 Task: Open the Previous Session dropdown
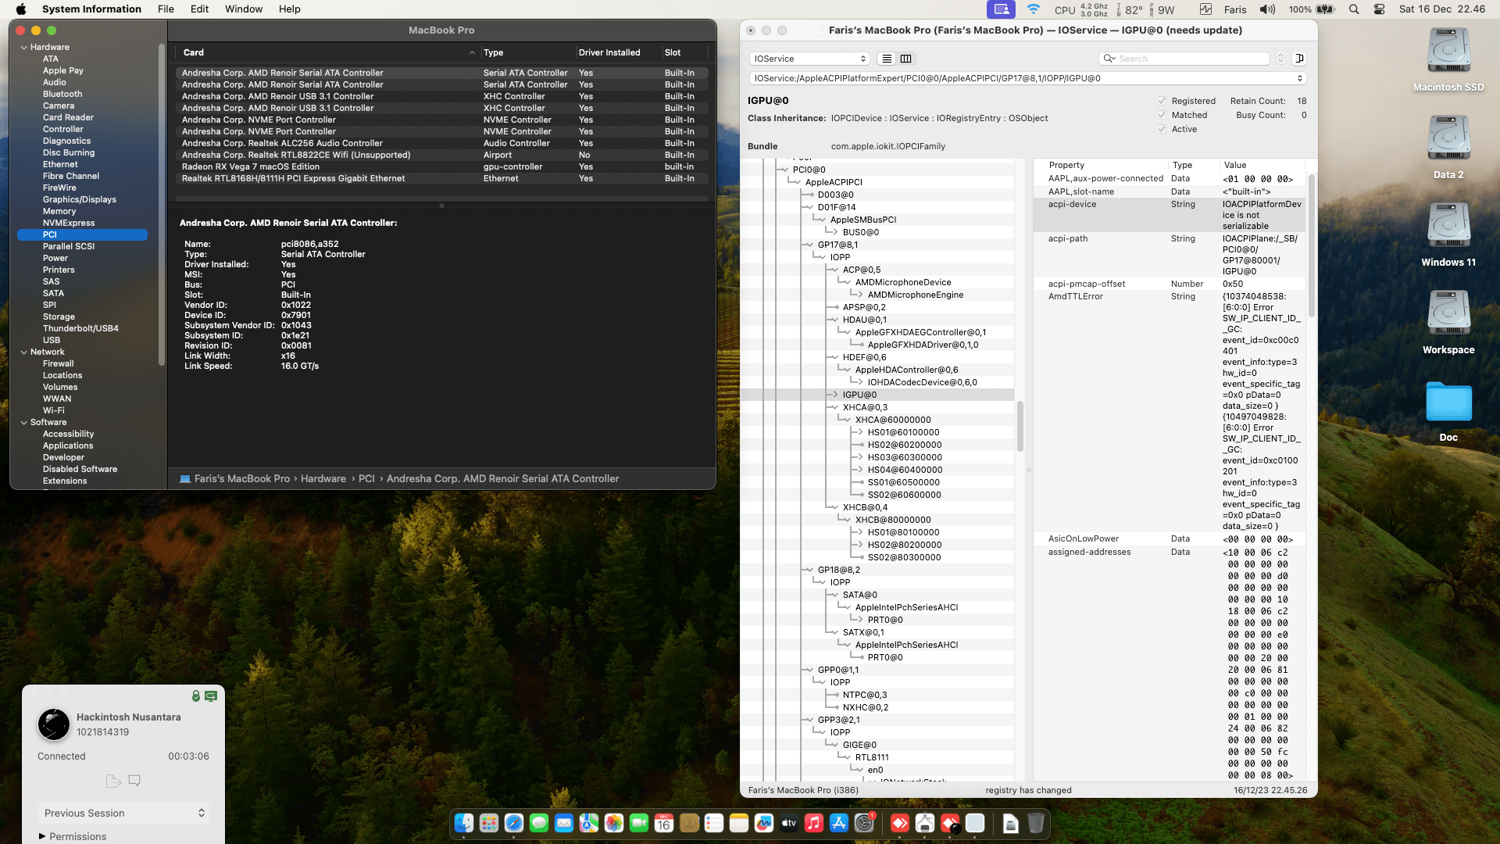(123, 813)
